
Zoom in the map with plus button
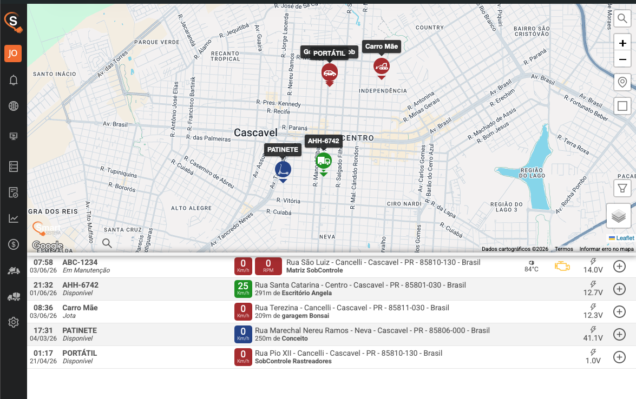click(x=622, y=43)
